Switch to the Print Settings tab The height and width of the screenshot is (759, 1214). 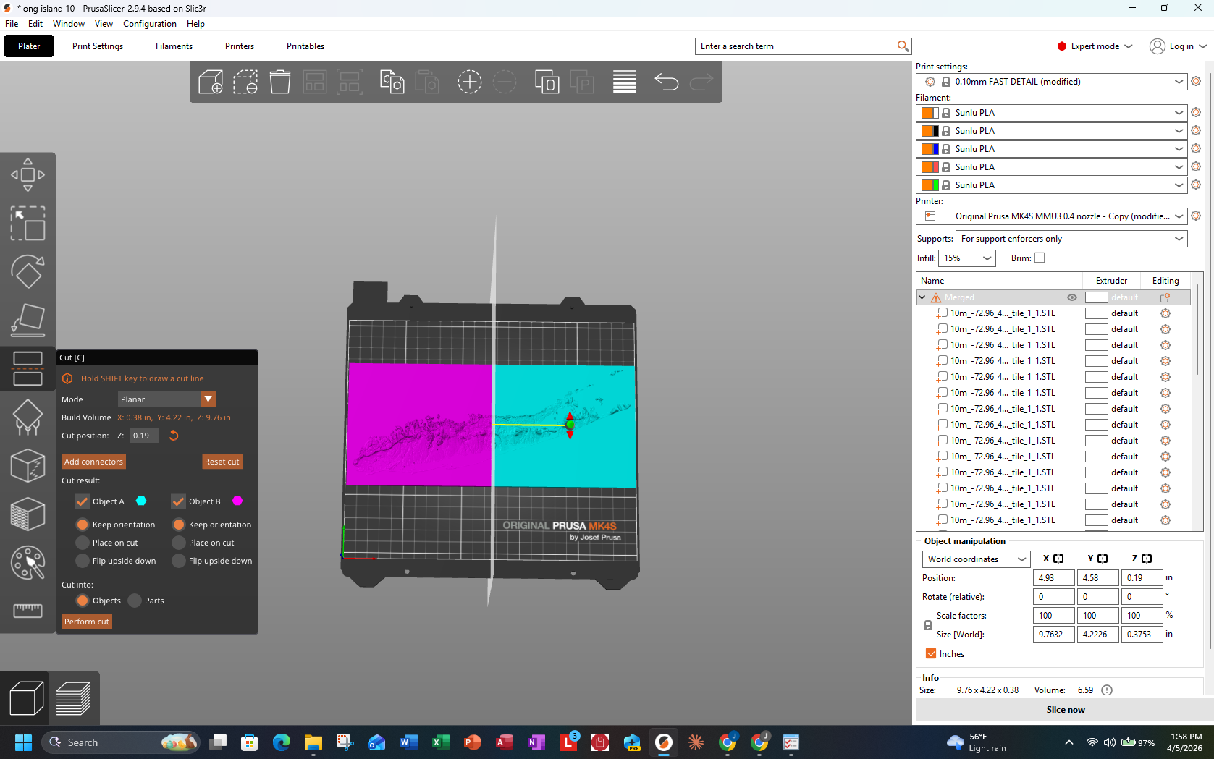[98, 46]
